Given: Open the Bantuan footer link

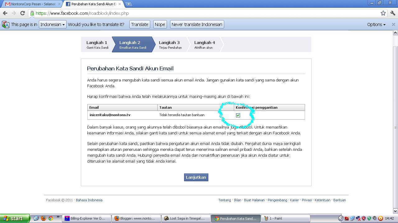Looking at the screenshot, I should pos(340,200).
